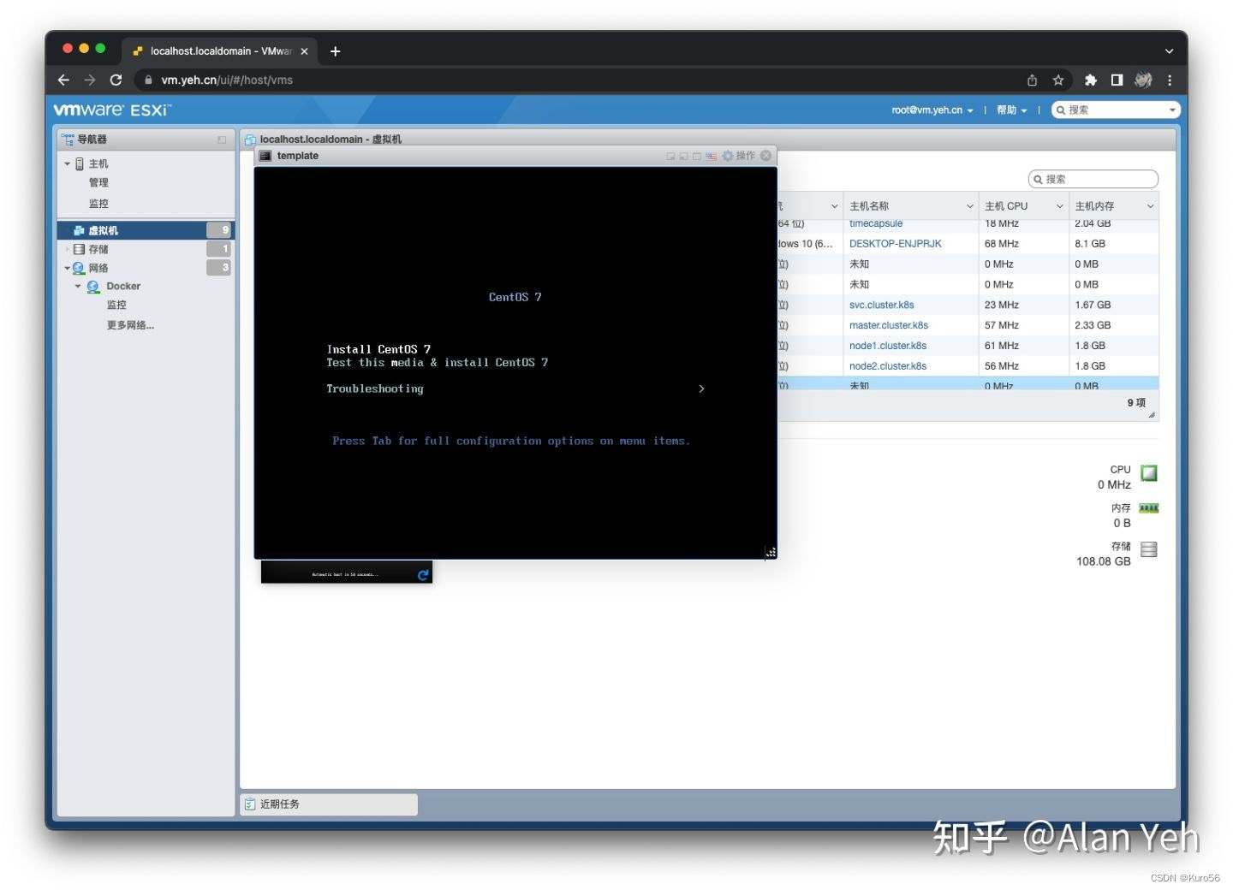The image size is (1233, 890).
Task: Open the root@vm.yeh.cn user dropdown
Action: pyautogui.click(x=932, y=110)
